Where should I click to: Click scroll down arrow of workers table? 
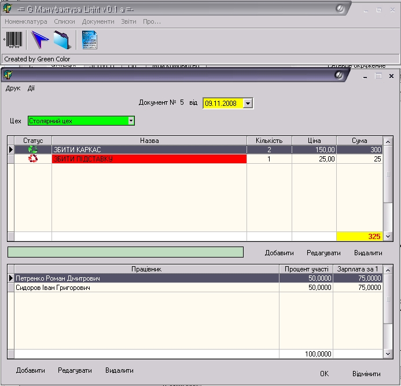coord(388,354)
